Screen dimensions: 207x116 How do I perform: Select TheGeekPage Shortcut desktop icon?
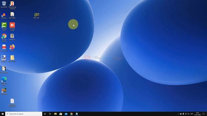pyautogui.click(x=12, y=5)
